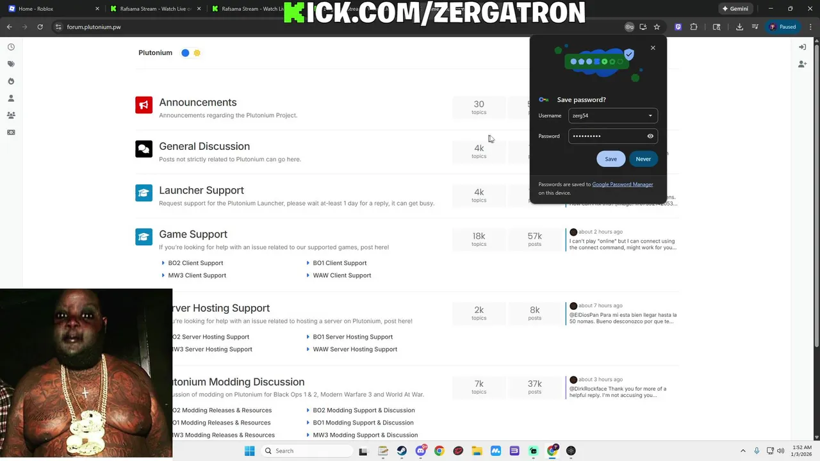Image resolution: width=820 pixels, height=461 pixels.
Task: Open the Recent posts clock icon in sidebar
Action: click(x=11, y=47)
